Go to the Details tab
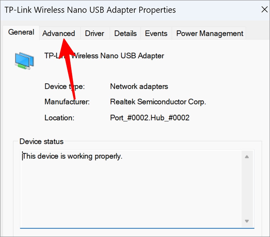270x237 pixels. click(125, 34)
